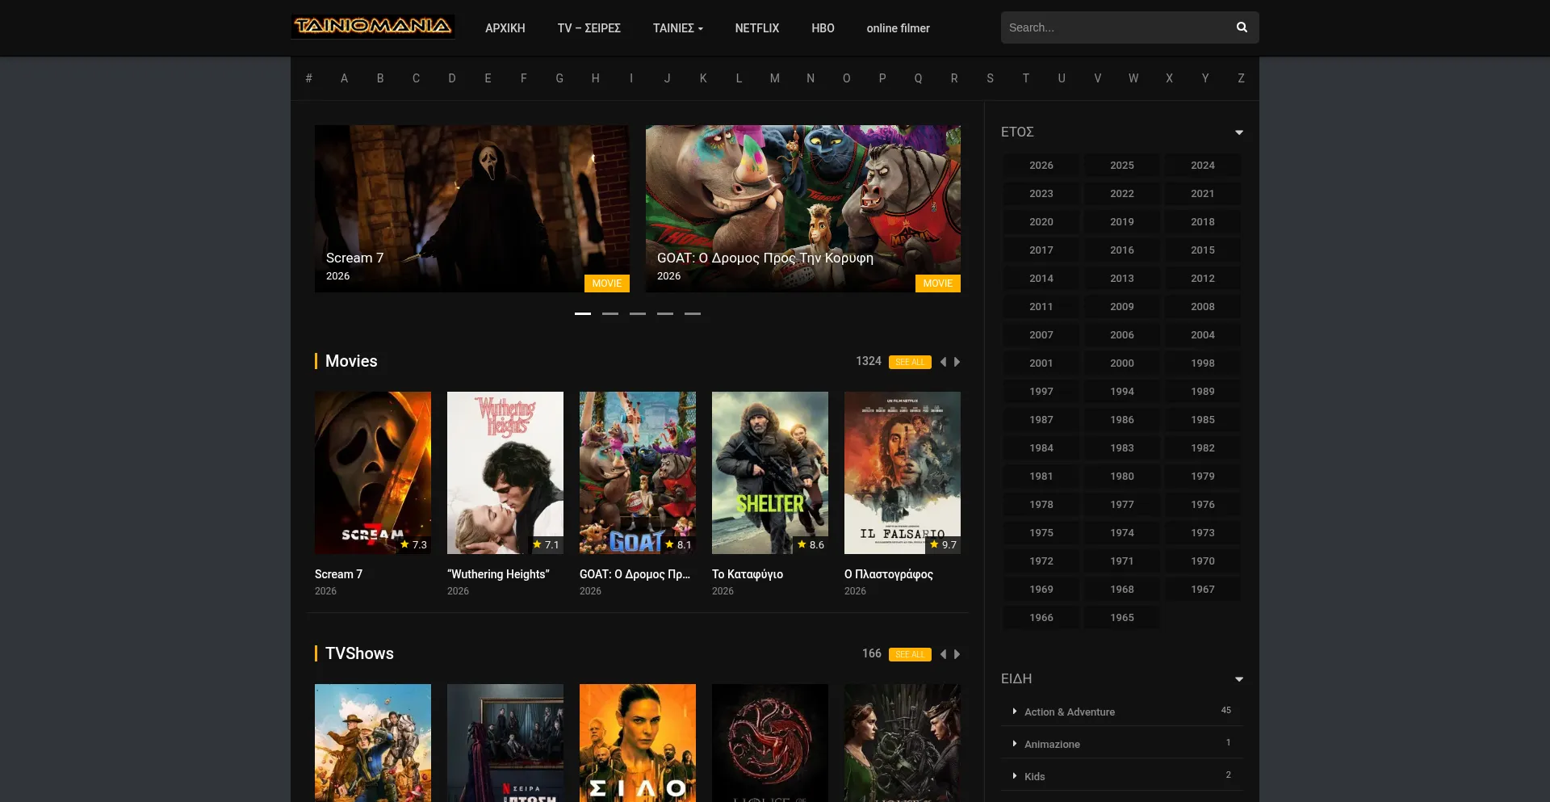Open the Fallout TV show poster
Viewport: 1550px width, 802px height.
[x=373, y=743]
